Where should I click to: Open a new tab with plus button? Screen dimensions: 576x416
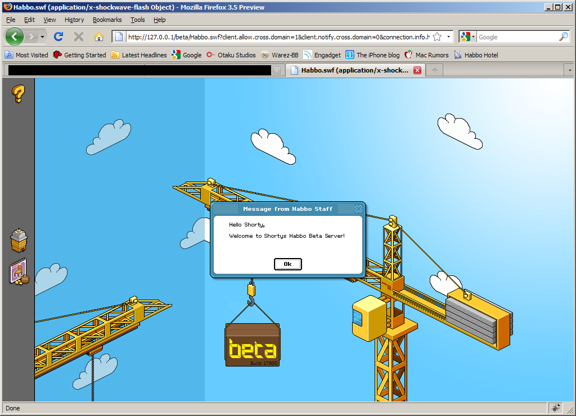click(x=435, y=70)
